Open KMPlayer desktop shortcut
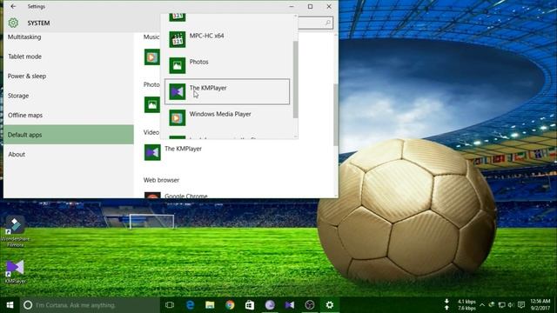 click(x=16, y=271)
